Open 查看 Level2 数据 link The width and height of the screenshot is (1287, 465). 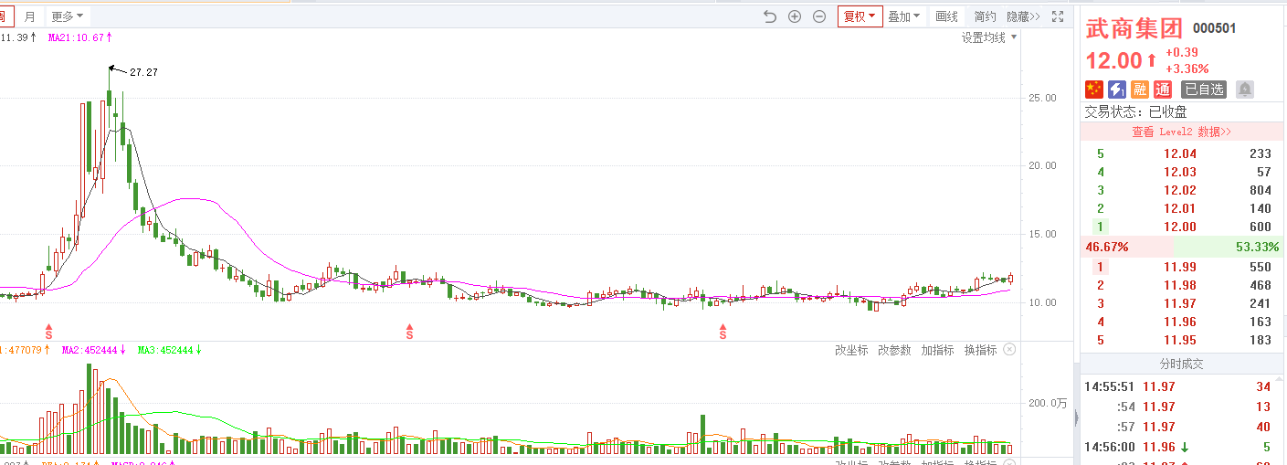[1181, 132]
